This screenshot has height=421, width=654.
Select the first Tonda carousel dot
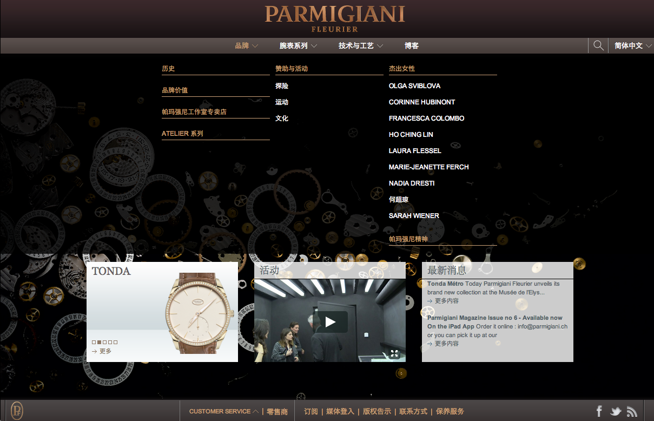point(94,342)
